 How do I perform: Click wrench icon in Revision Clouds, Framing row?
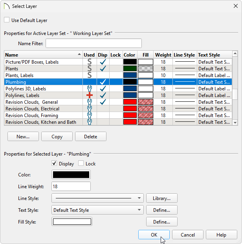(x=90, y=115)
